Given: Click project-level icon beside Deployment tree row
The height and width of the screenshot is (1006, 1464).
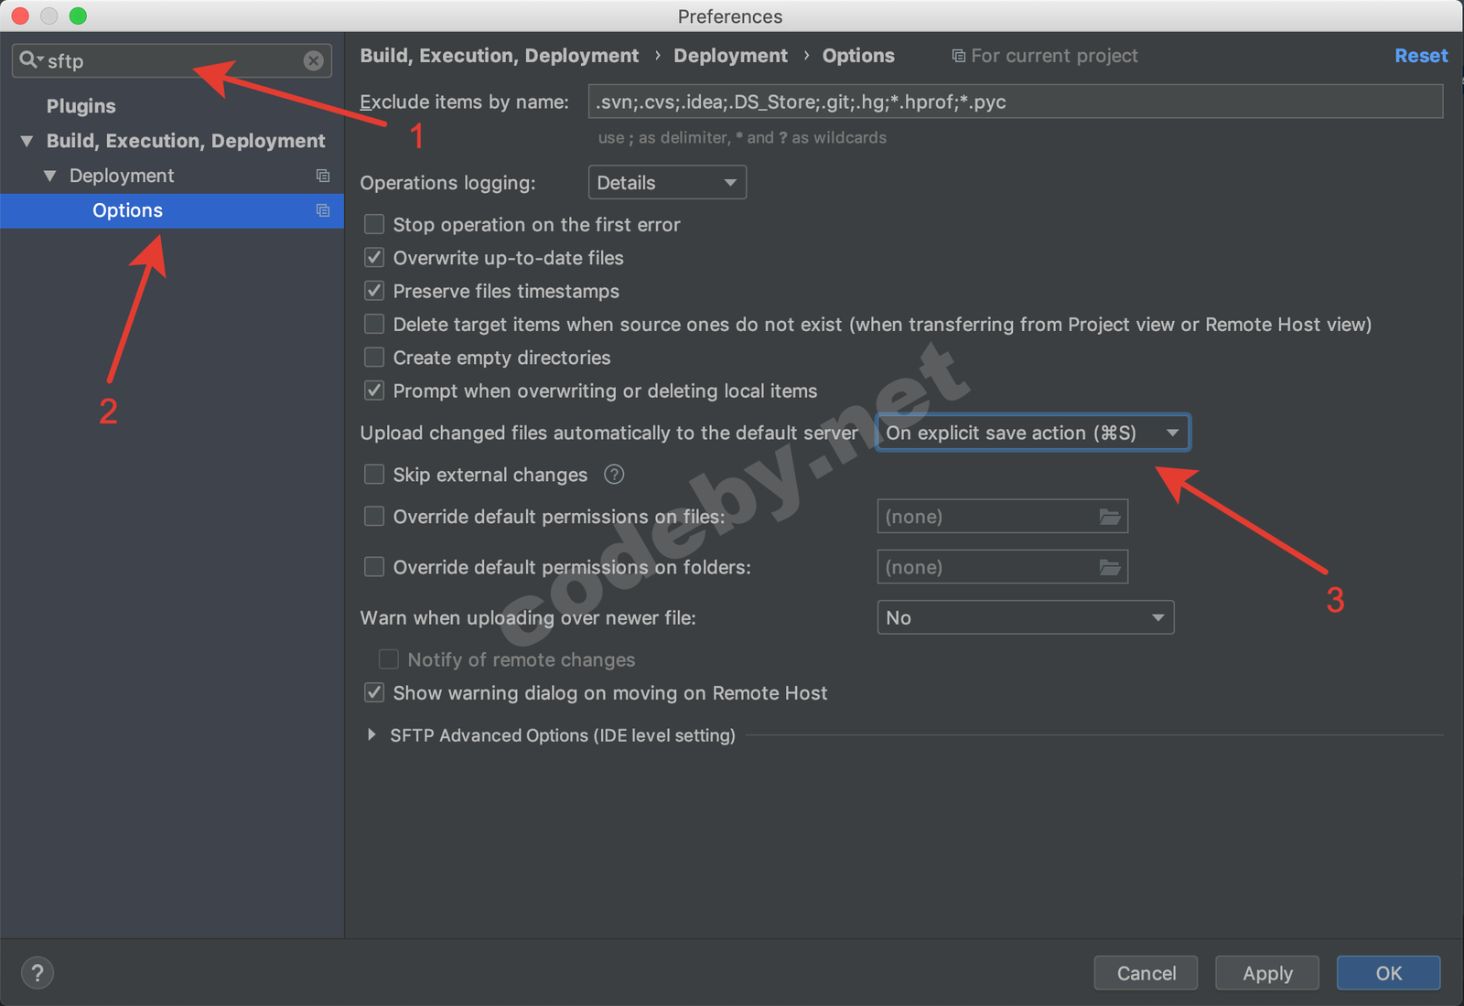Looking at the screenshot, I should (x=323, y=176).
